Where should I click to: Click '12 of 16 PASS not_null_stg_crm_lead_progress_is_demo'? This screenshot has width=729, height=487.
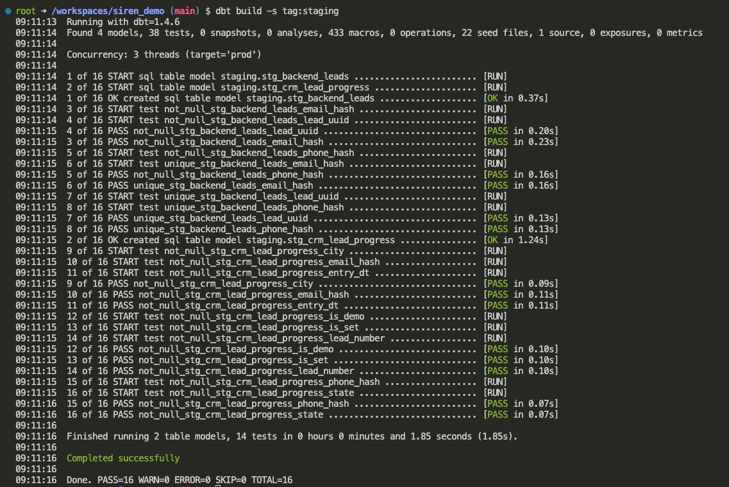[200, 349]
